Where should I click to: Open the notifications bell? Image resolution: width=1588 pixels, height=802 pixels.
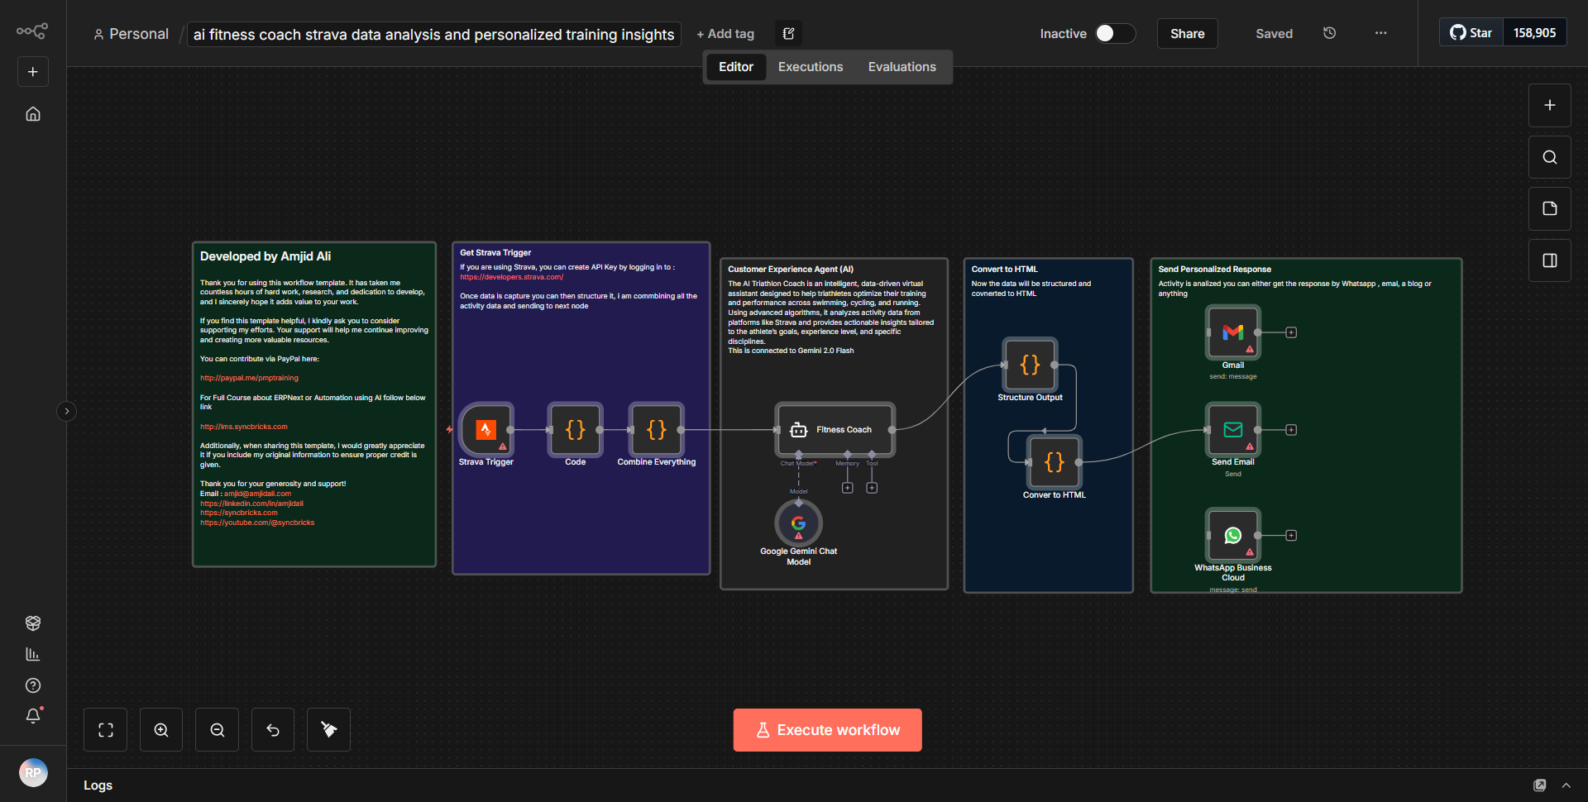tap(32, 715)
